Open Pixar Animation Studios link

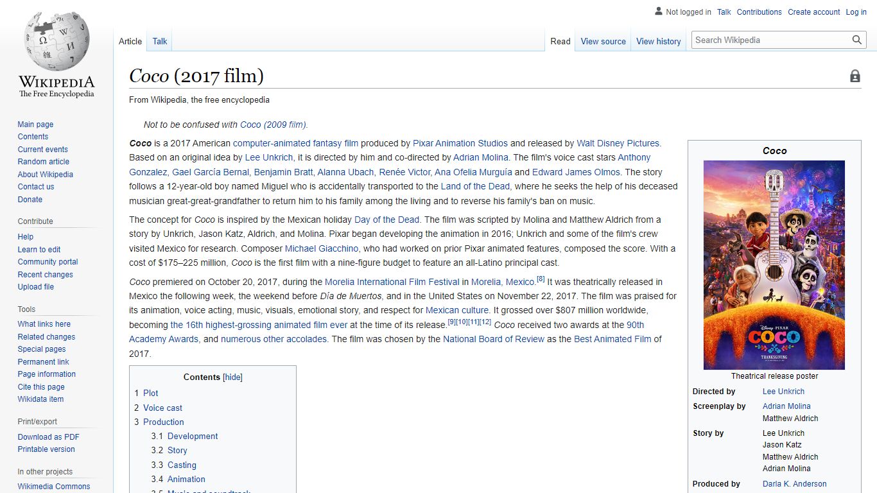pyautogui.click(x=460, y=143)
